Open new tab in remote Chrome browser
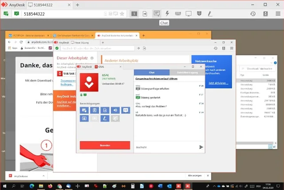284x190 pixels. (x=143, y=36)
